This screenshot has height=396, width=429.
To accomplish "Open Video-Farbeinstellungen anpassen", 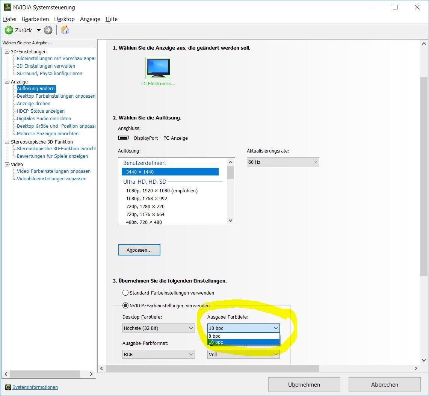I will (54, 171).
